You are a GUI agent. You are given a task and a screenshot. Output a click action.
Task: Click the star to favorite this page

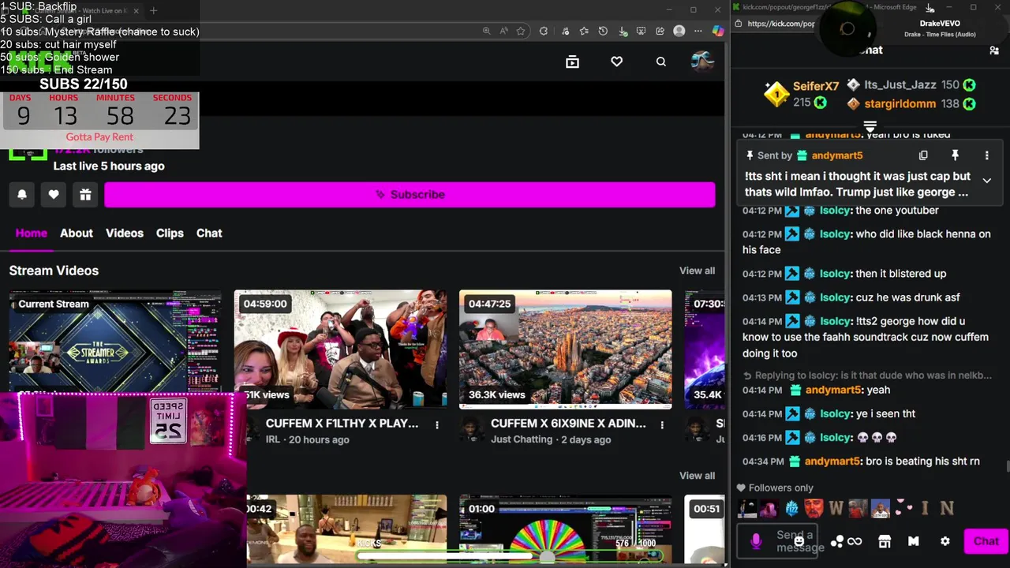[x=521, y=31]
